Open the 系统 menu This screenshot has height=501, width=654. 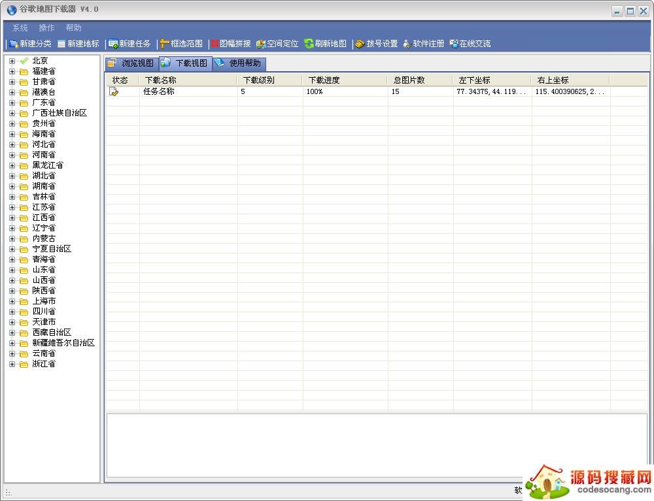point(20,28)
